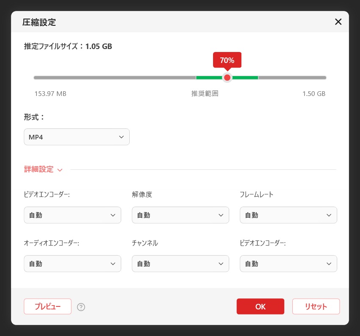Open the MP4 format dropdown
The width and height of the screenshot is (360, 336).
click(77, 137)
